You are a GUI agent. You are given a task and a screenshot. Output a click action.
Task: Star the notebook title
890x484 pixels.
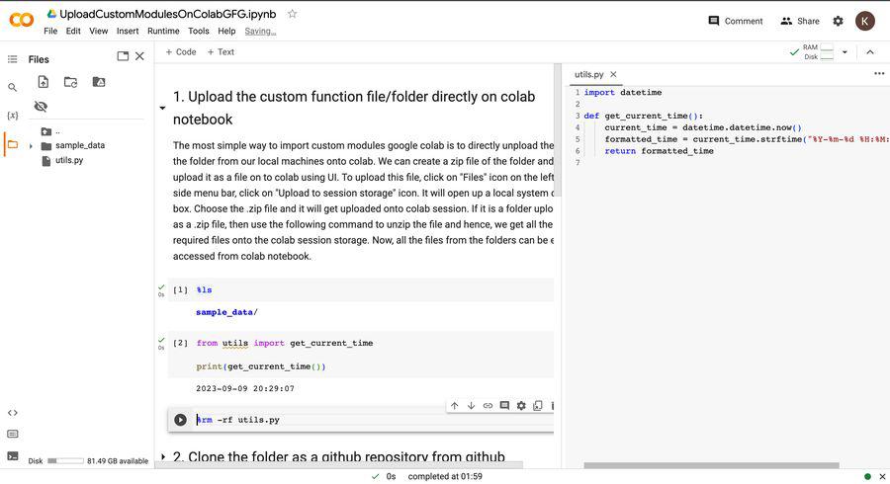pyautogui.click(x=292, y=14)
